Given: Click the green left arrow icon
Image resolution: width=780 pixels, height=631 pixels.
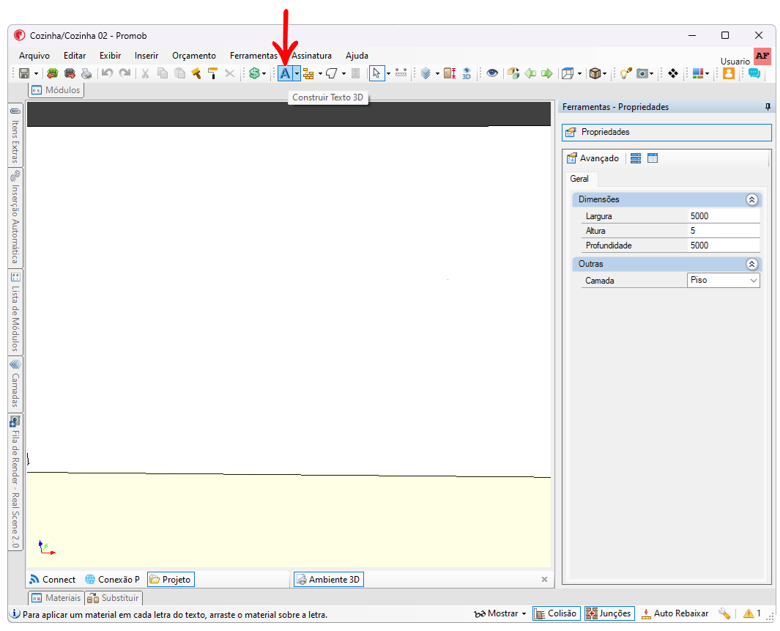Looking at the screenshot, I should pos(530,73).
